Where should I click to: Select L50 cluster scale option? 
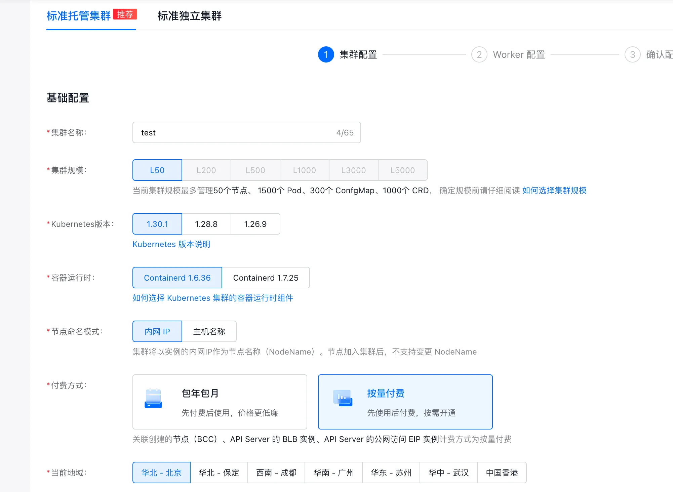pos(157,170)
